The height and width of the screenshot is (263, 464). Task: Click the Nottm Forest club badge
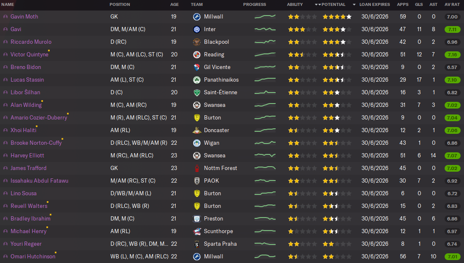coord(196,168)
